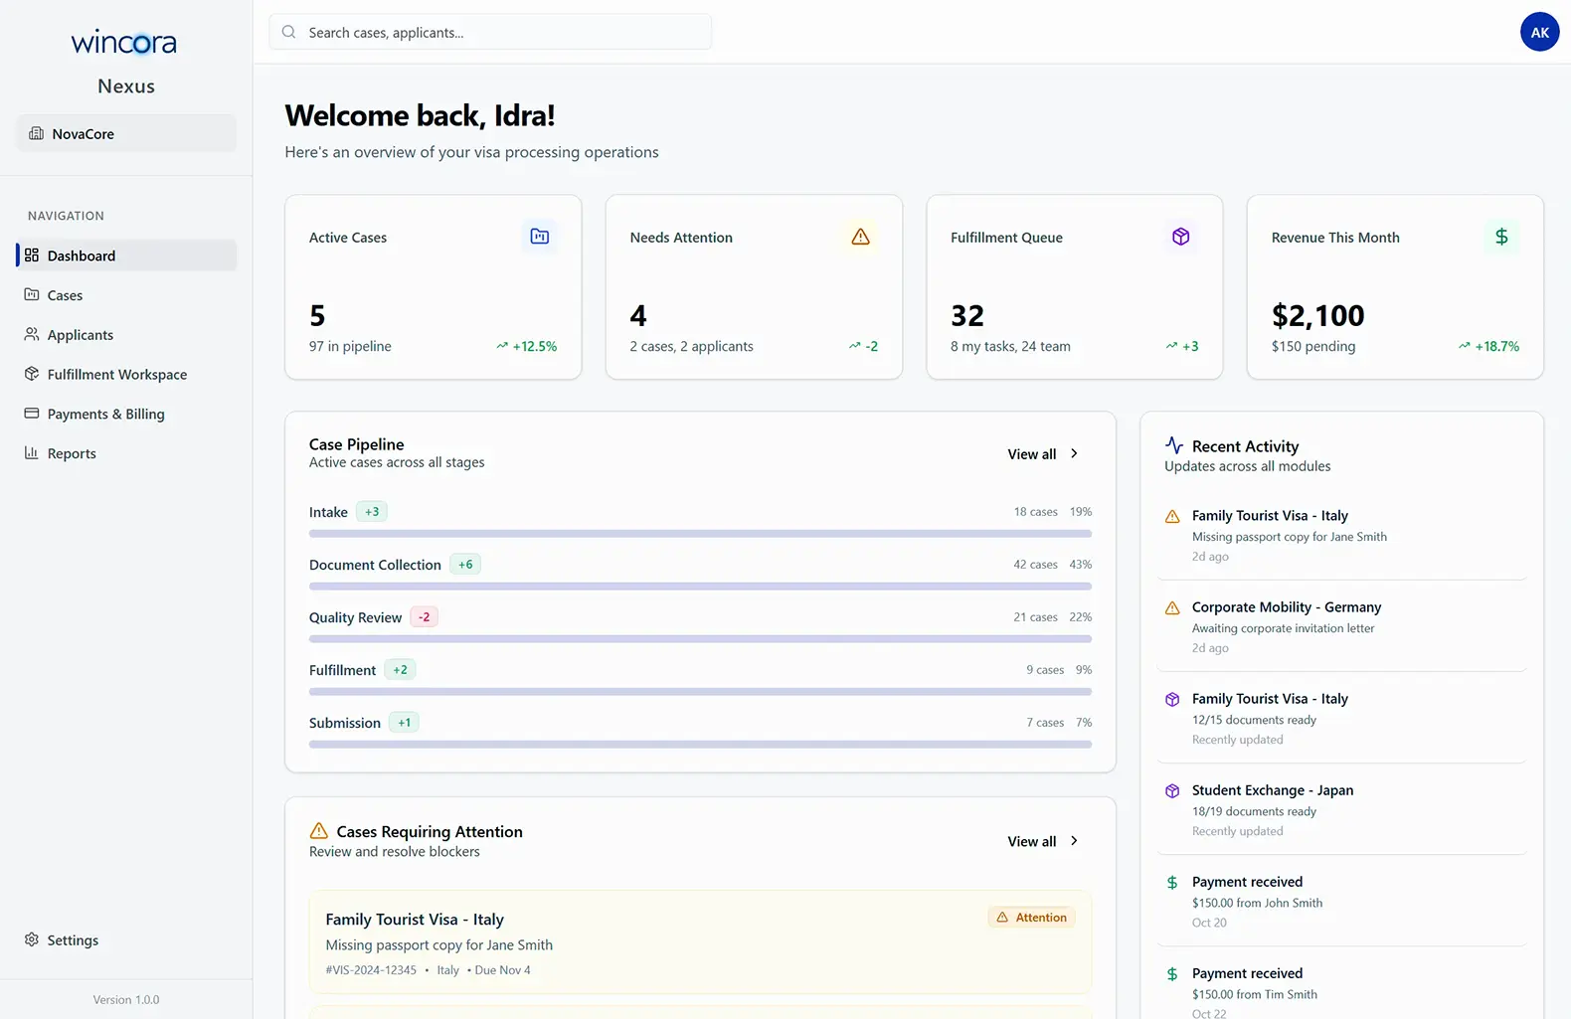Click the Recent Activity pulse icon
This screenshot has height=1019, width=1571.
click(1174, 445)
